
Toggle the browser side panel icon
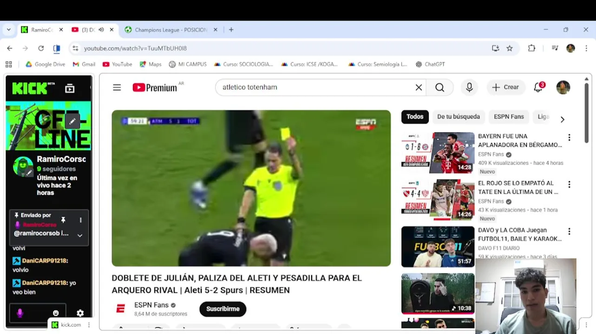57,48
